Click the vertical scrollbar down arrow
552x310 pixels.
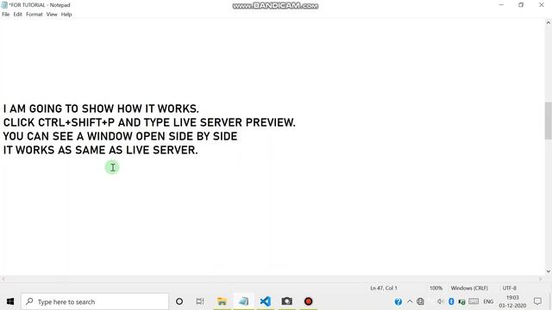tap(549, 271)
